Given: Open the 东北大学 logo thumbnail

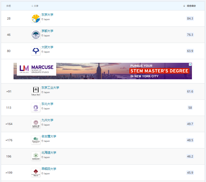Looking at the screenshot, I should pyautogui.click(x=36, y=108).
